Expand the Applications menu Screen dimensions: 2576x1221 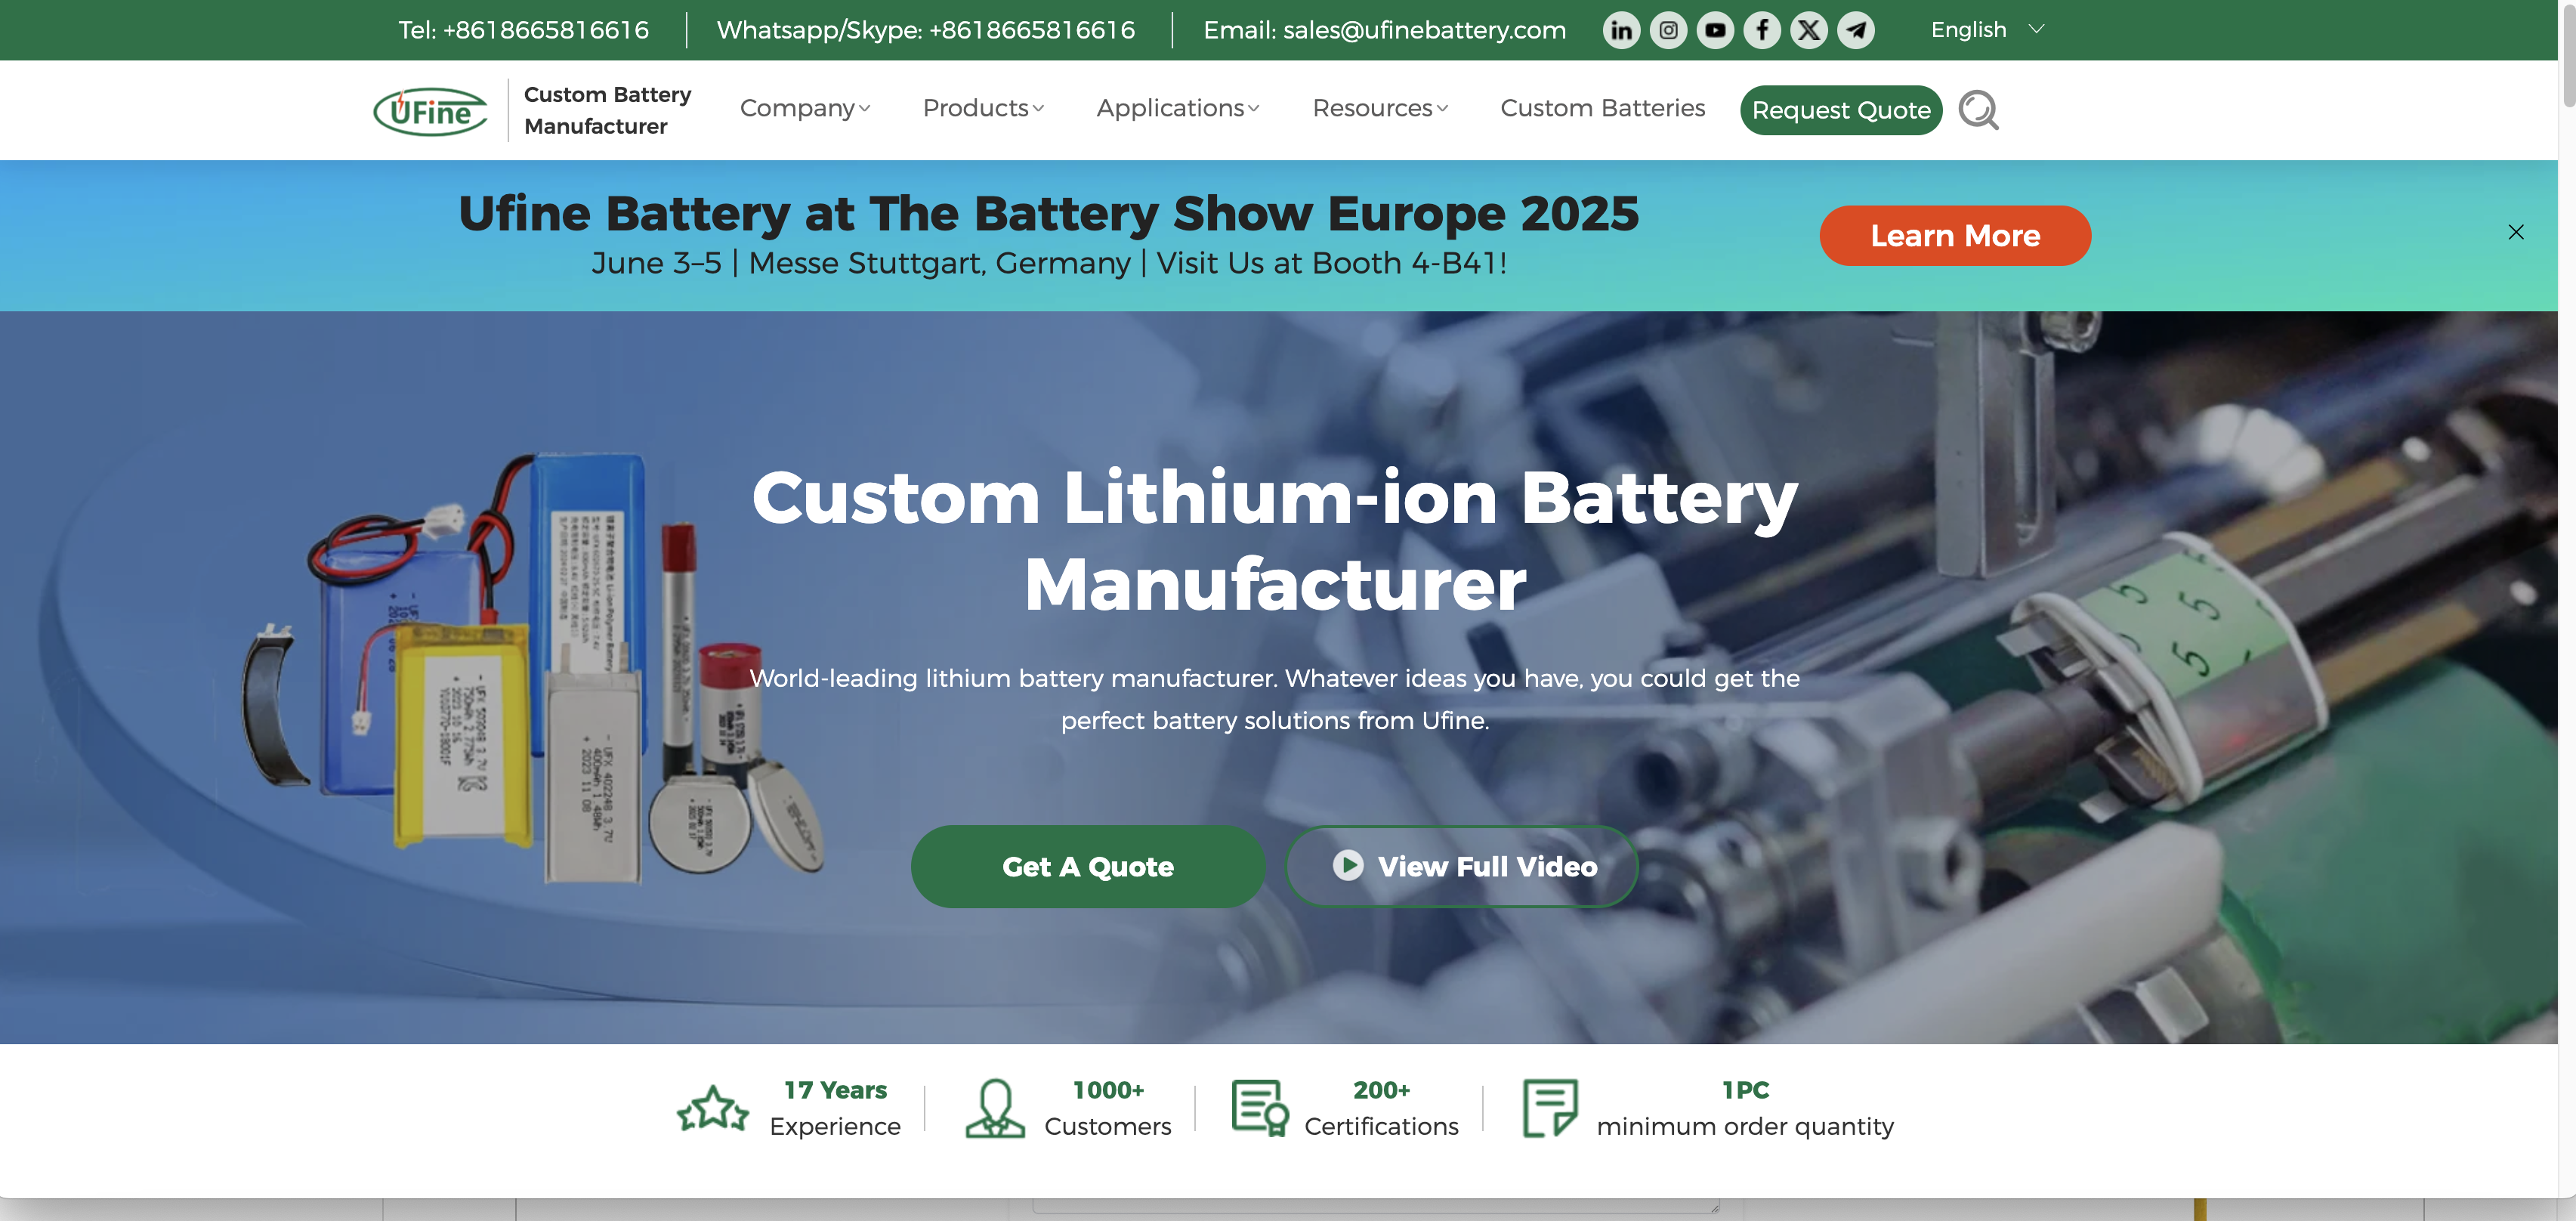1178,108
